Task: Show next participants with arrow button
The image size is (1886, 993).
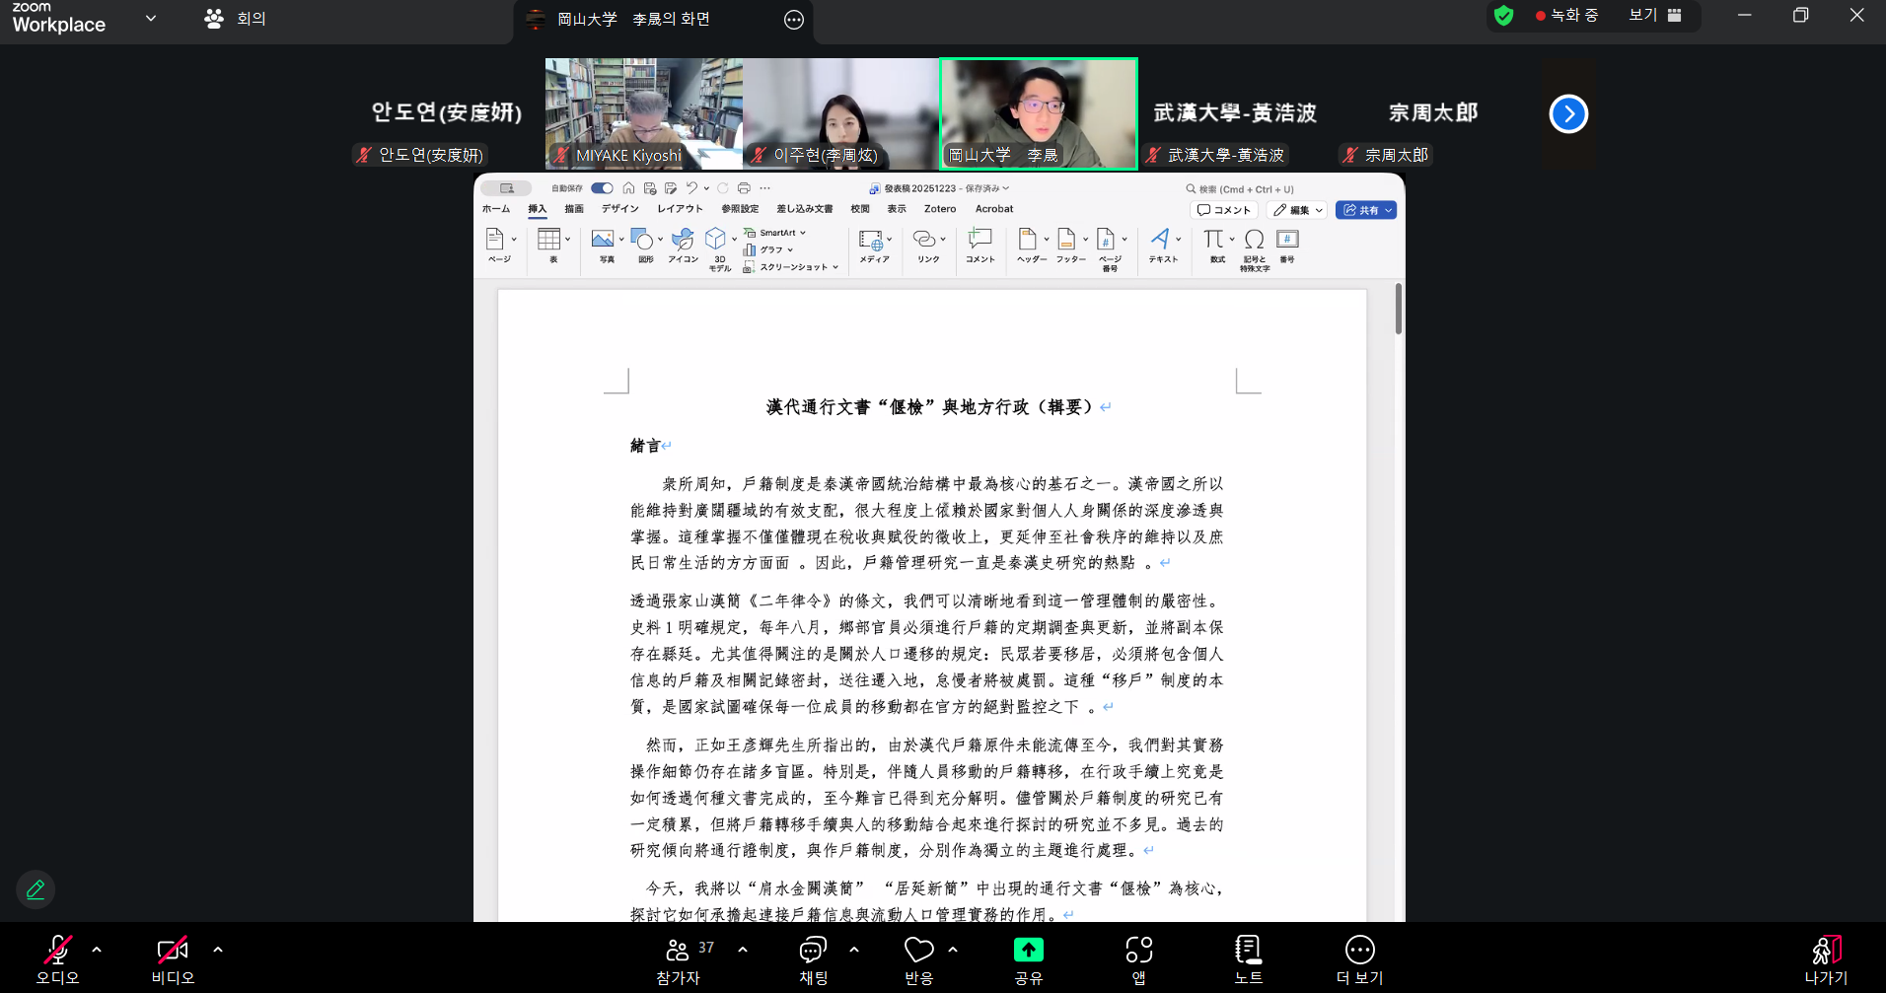Action: pos(1568,114)
